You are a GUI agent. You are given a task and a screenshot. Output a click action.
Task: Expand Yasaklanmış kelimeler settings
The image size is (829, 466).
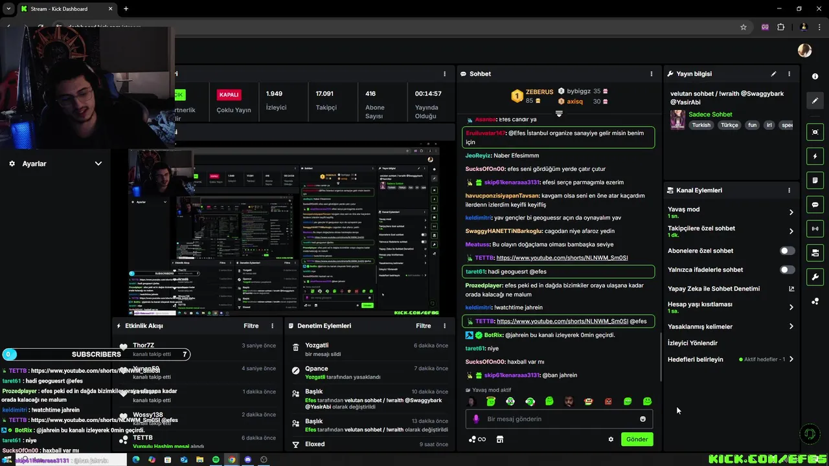pos(791,326)
